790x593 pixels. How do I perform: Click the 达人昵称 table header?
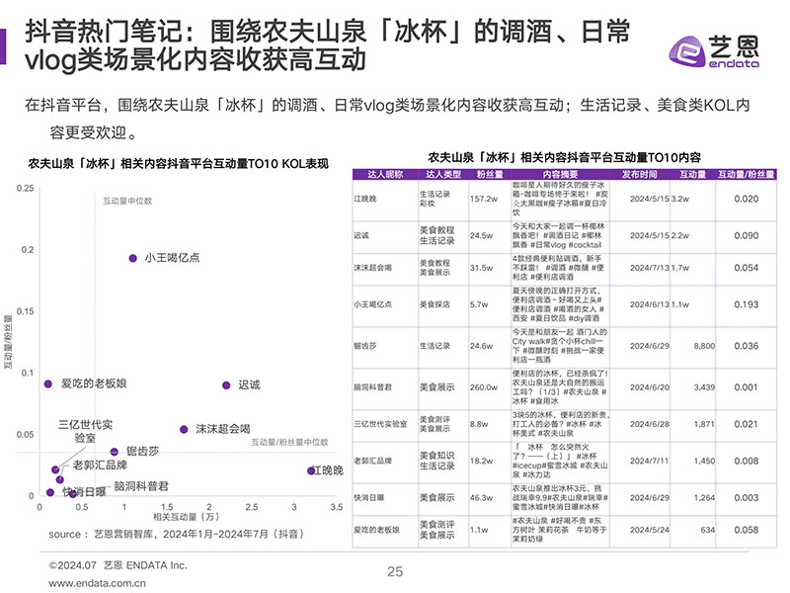click(x=385, y=175)
